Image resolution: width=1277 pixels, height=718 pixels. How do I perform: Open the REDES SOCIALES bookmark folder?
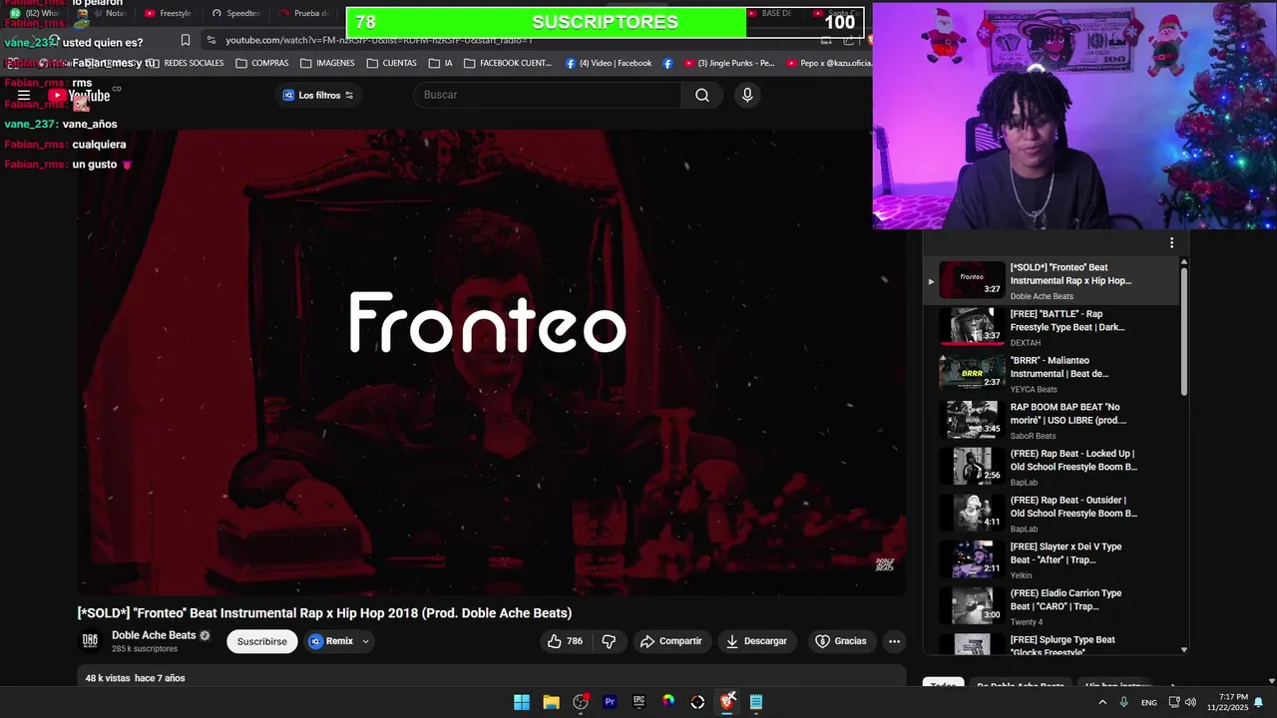click(186, 63)
